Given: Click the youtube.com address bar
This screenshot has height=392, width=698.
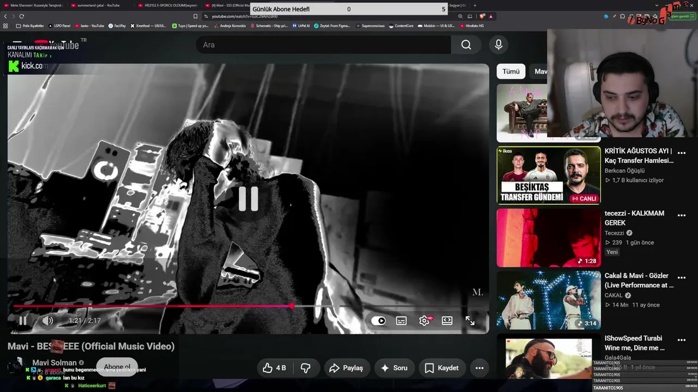Looking at the screenshot, I should [x=327, y=16].
